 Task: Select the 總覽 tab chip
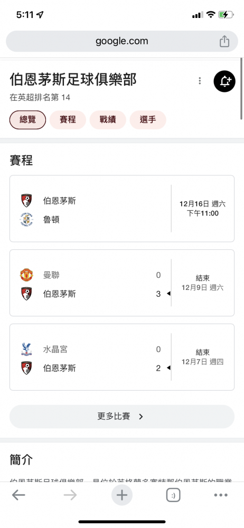[x=27, y=120]
